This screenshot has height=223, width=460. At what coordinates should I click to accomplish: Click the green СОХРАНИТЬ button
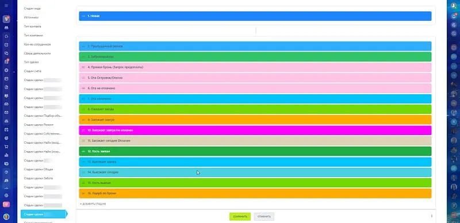coord(240,217)
